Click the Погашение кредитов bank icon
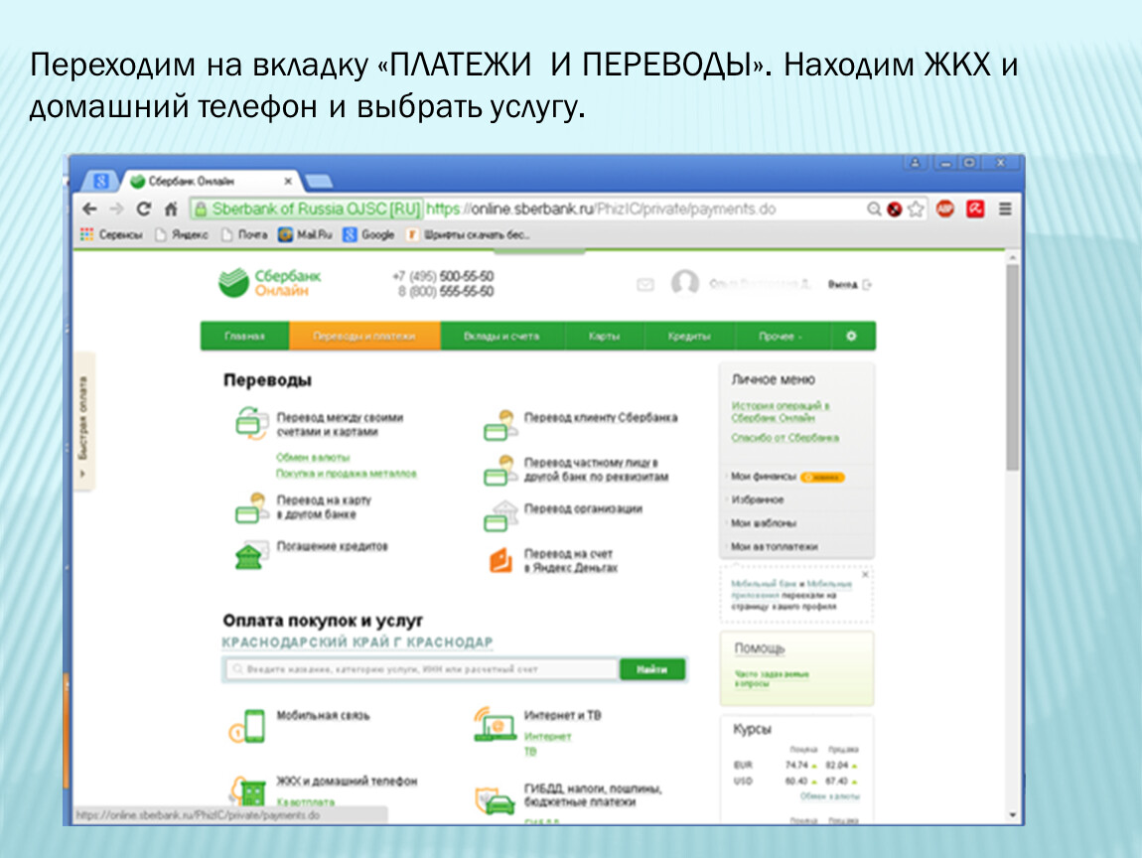The height and width of the screenshot is (858, 1142). click(x=248, y=555)
